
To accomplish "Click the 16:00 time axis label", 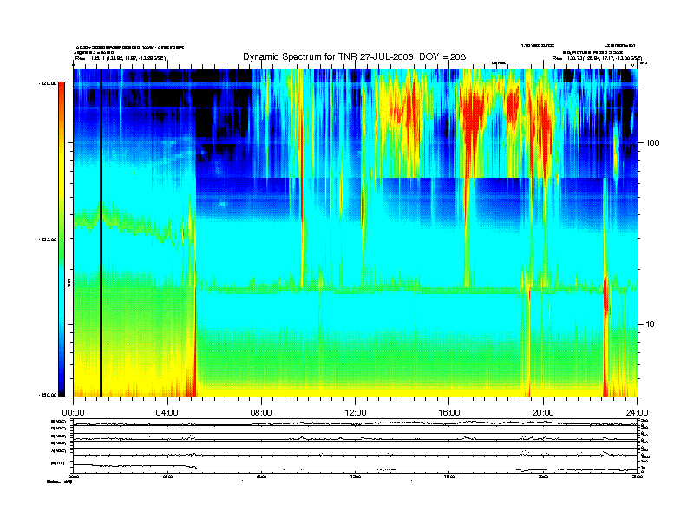I will click(x=449, y=413).
